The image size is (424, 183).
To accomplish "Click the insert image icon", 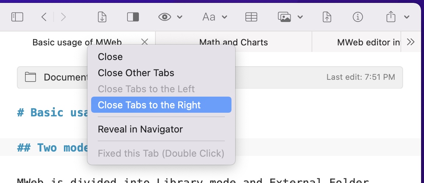I will click(285, 17).
